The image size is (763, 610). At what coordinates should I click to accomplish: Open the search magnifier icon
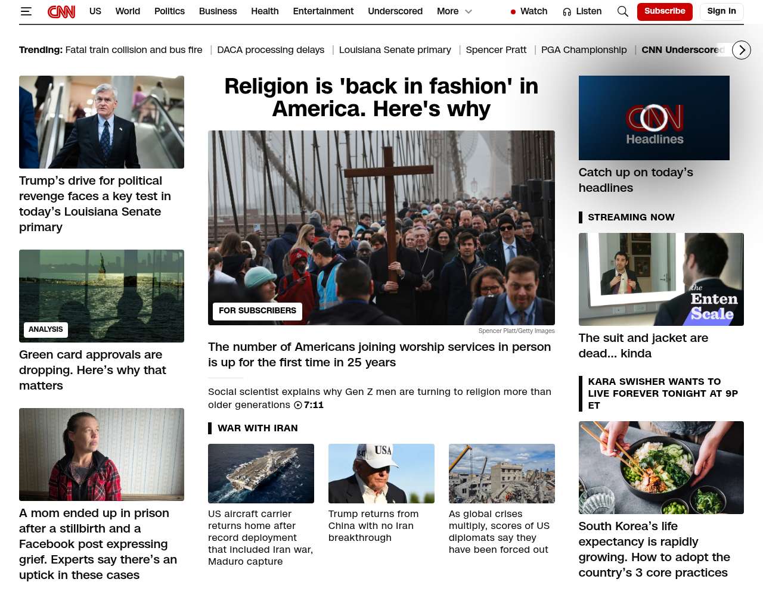pos(622,11)
